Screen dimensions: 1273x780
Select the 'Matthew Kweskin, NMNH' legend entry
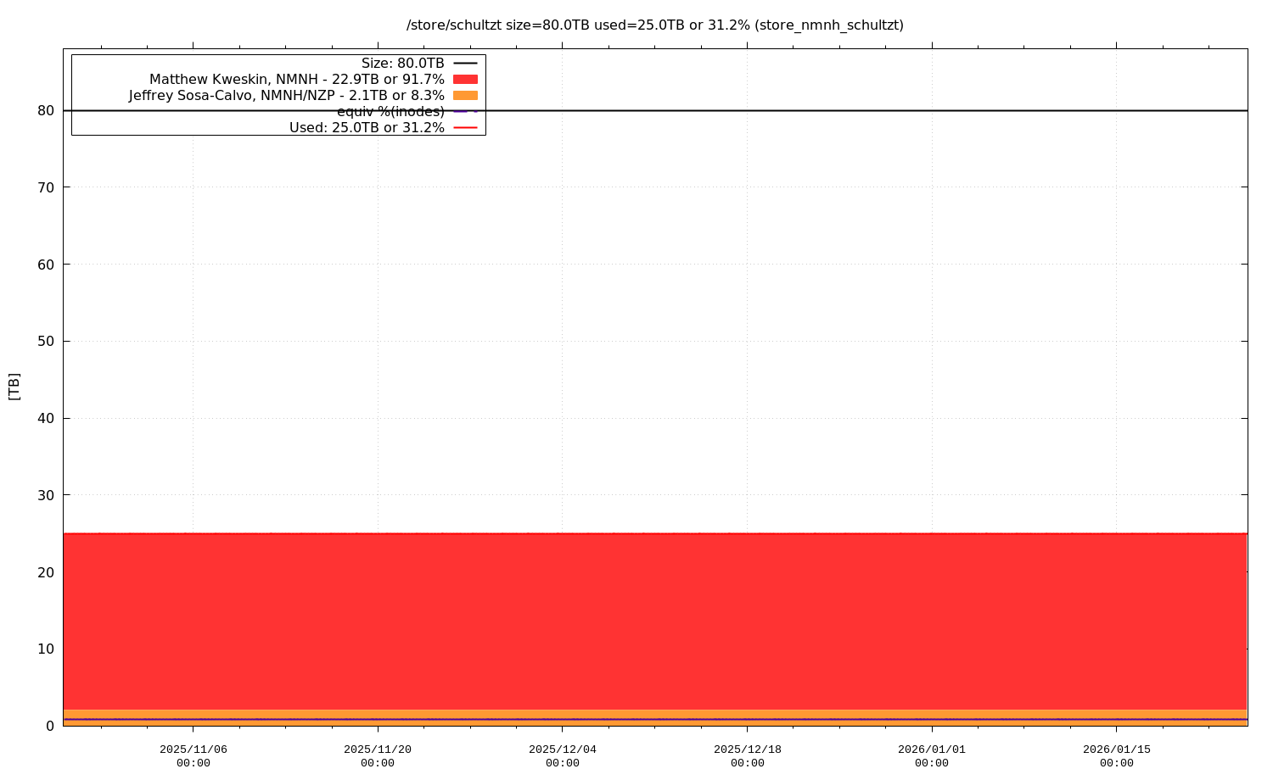coord(296,79)
